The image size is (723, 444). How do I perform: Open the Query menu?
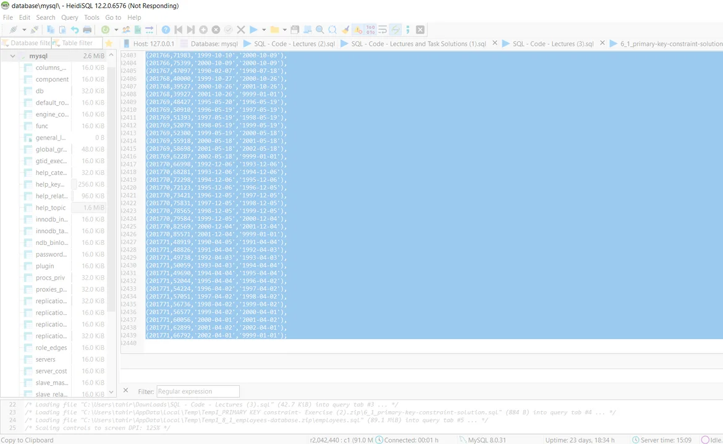pos(69,17)
